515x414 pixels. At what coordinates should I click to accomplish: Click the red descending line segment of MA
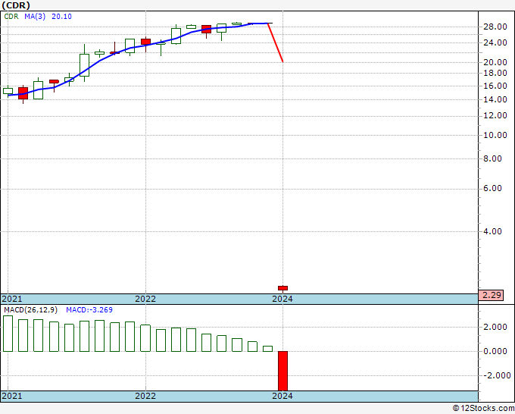276,42
